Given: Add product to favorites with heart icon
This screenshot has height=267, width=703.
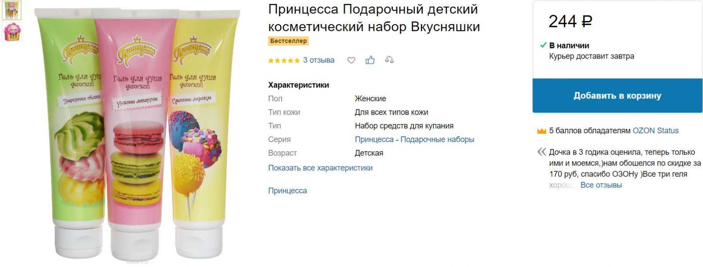Looking at the screenshot, I should [x=351, y=60].
